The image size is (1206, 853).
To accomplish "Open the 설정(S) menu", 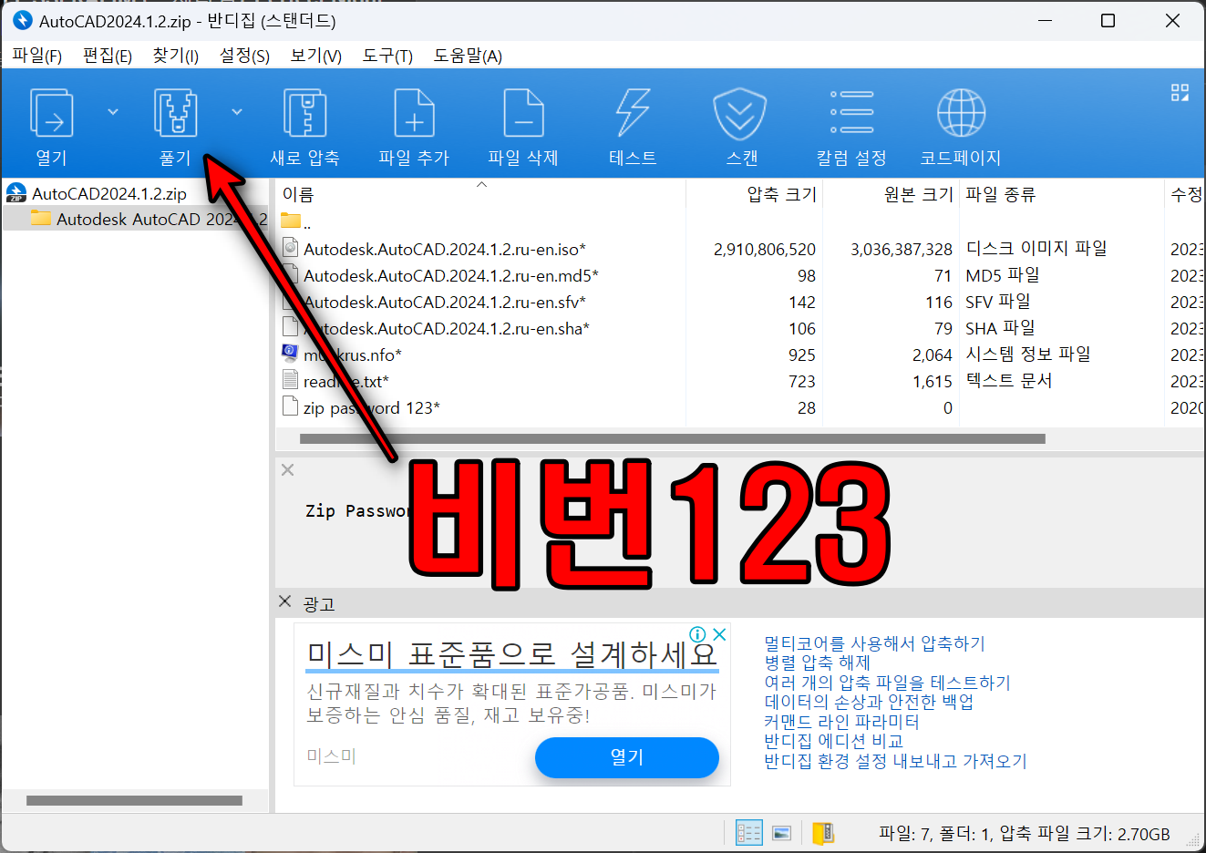I will click(x=244, y=56).
